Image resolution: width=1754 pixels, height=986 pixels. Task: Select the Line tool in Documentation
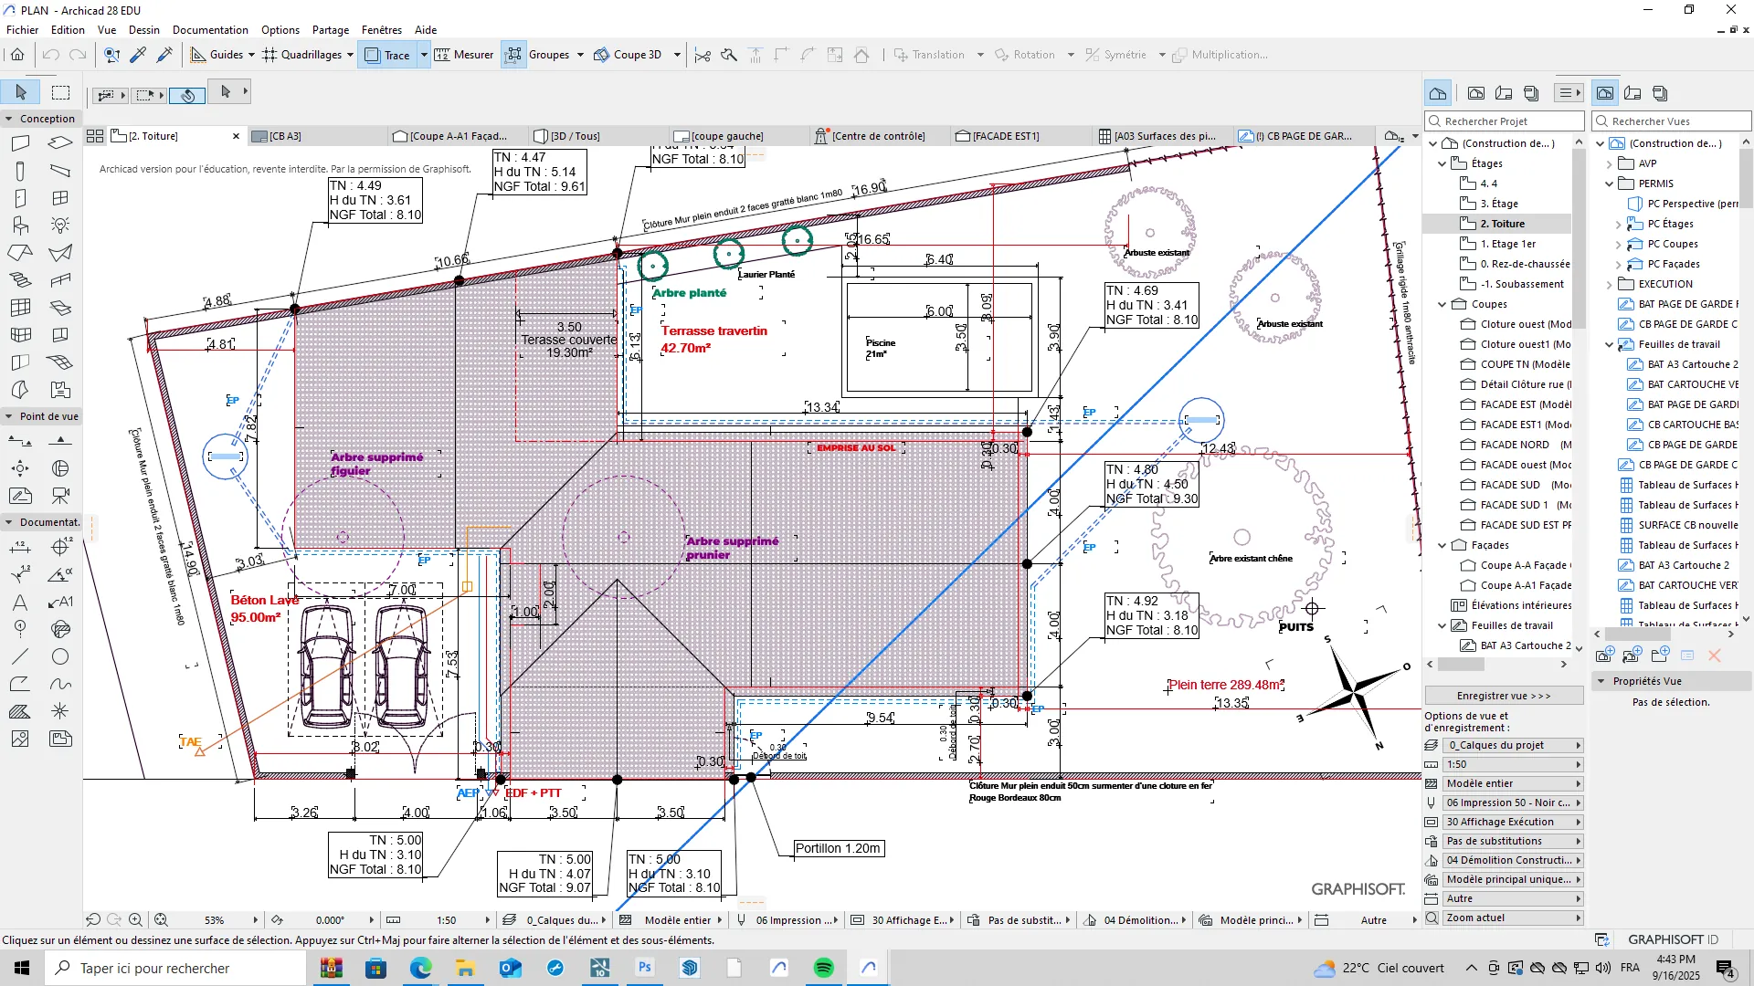20,656
